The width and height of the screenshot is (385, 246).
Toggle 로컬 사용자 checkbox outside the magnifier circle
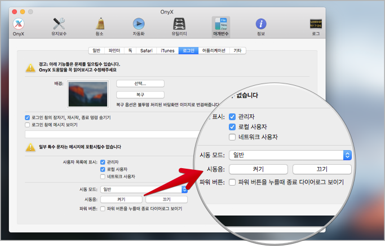click(103, 169)
